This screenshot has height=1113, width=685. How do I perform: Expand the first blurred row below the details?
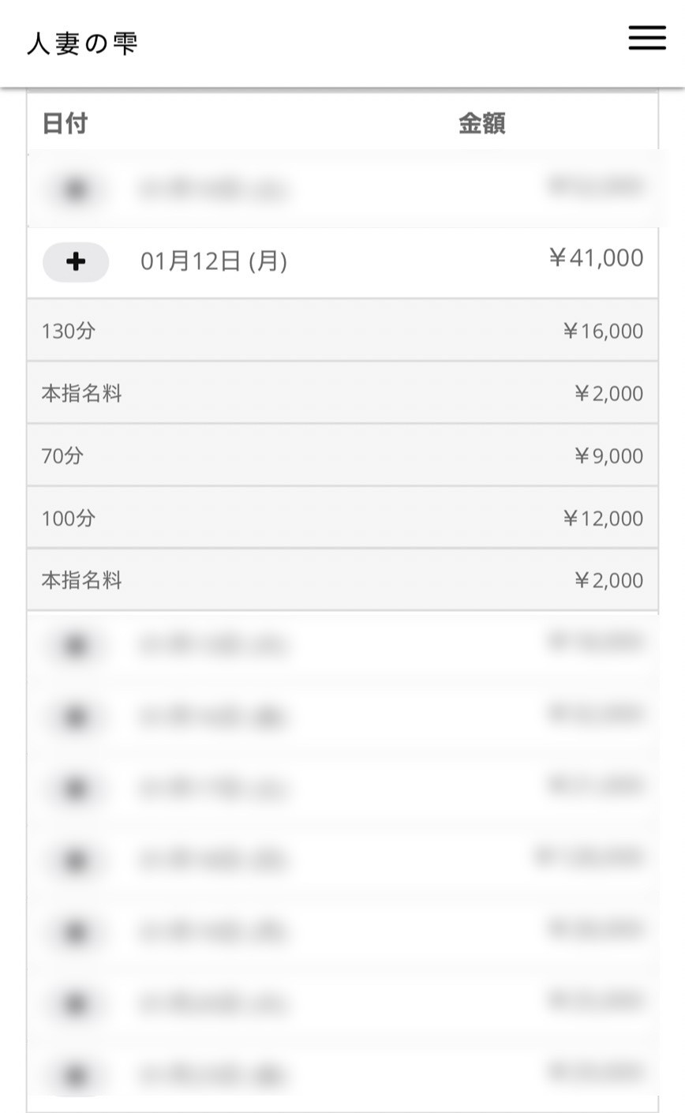pyautogui.click(x=76, y=645)
